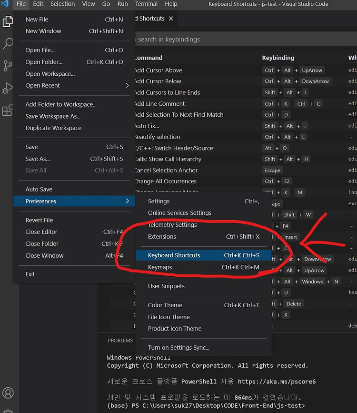This screenshot has height=413, width=357.
Task: Open the Selection menu
Action: click(x=63, y=4)
